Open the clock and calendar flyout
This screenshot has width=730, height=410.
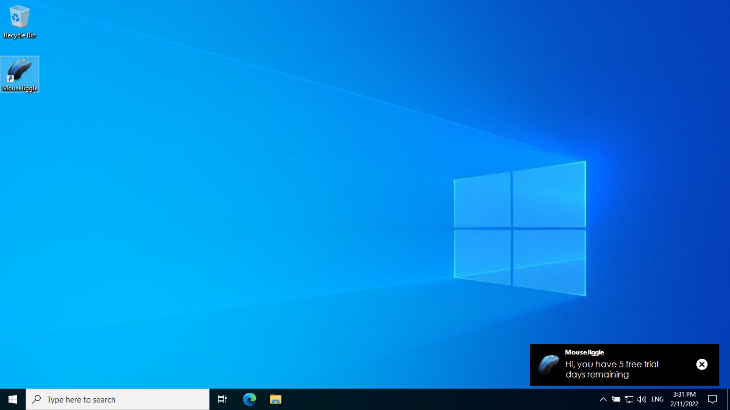coord(685,399)
